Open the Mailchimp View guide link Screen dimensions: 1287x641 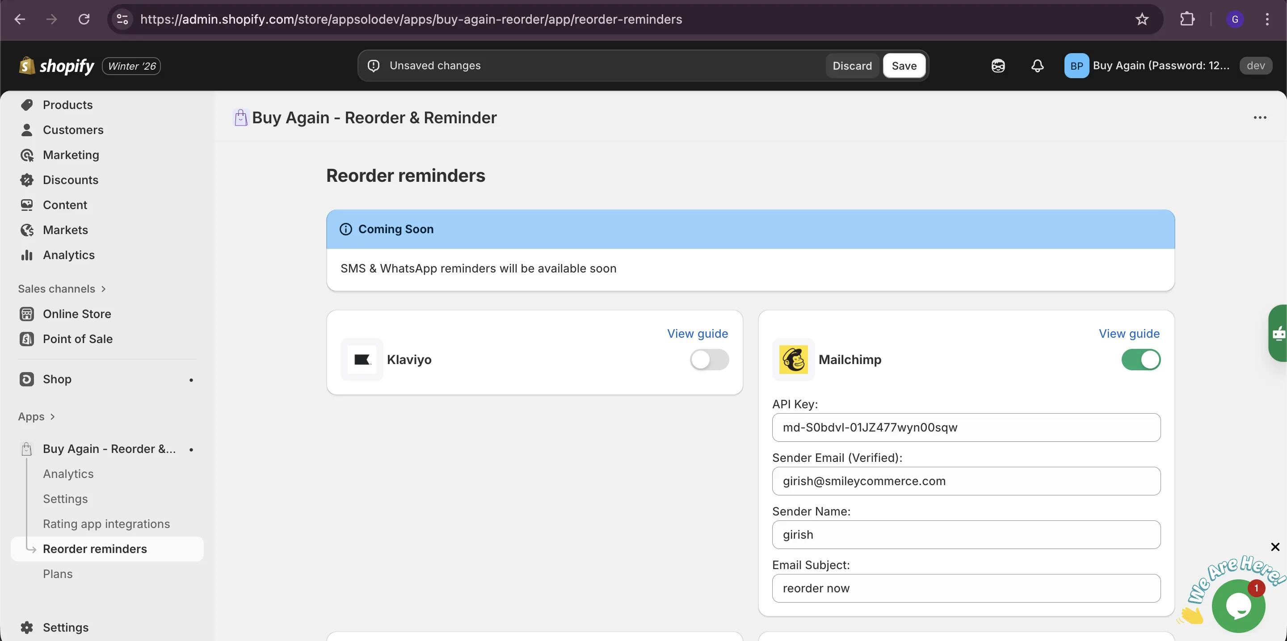point(1129,334)
